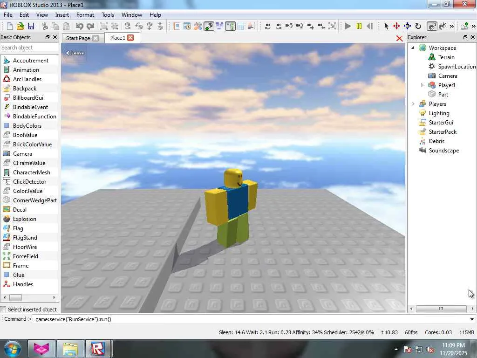This screenshot has height=358, width=477.
Task: Open the File menu
Action: (8, 14)
